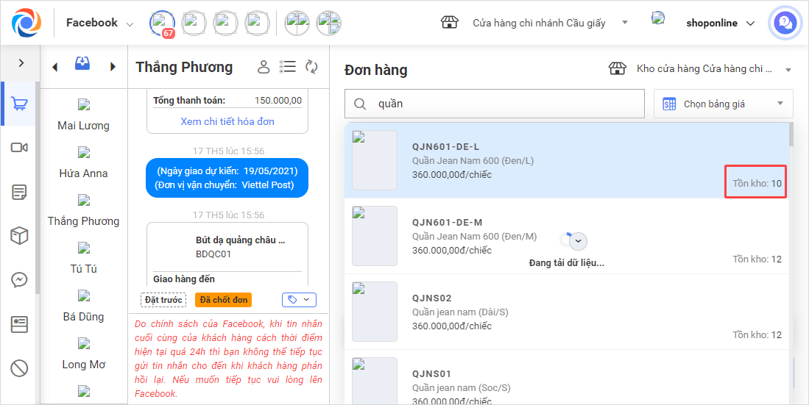This screenshot has height=405, width=809.
Task: Go to next conversation list arrow
Action: (113, 66)
